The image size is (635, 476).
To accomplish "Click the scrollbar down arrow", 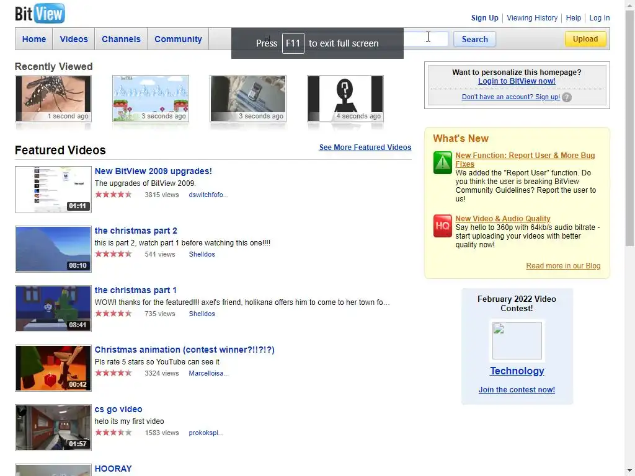I will tap(630, 472).
